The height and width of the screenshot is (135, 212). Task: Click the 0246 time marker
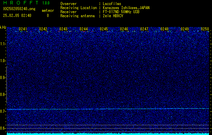click(x=124, y=29)
